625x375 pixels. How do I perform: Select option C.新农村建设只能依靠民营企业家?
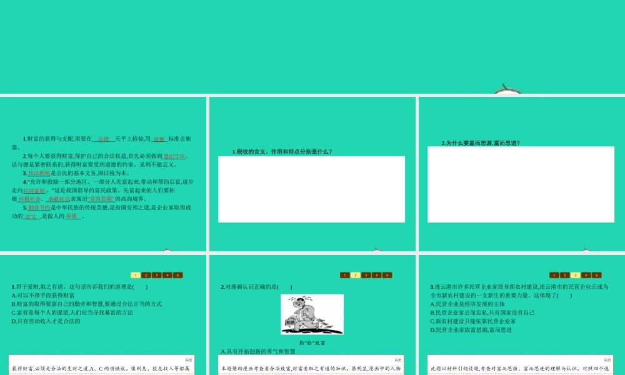pyautogui.click(x=473, y=321)
